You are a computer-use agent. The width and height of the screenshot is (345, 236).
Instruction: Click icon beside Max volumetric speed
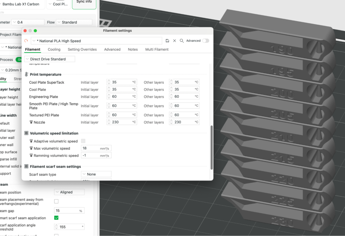pos(31,148)
